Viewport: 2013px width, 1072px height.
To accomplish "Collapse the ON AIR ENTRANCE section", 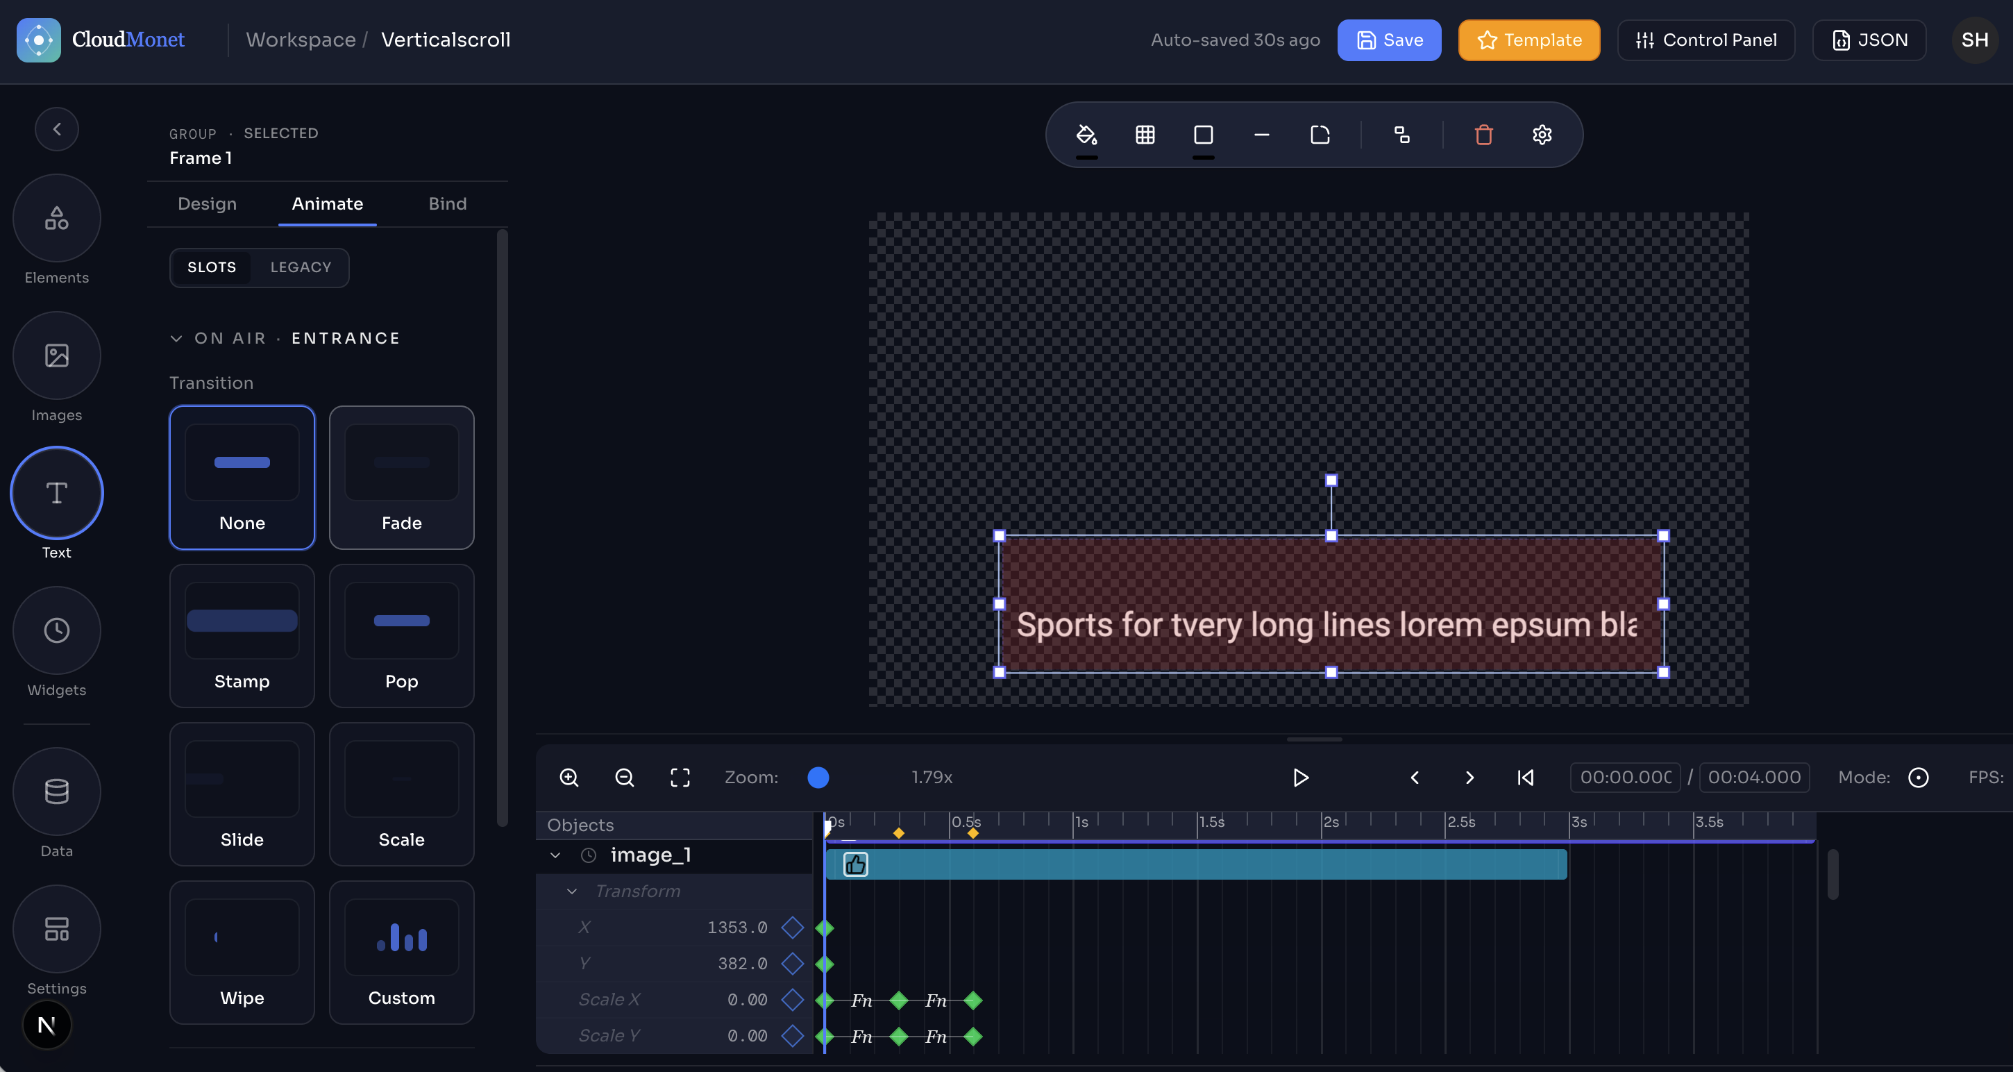I will (x=176, y=339).
